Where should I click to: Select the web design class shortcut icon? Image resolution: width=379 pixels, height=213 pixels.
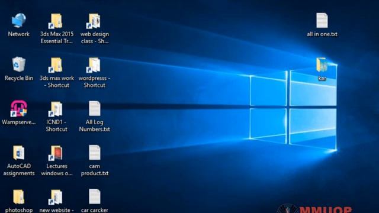[x=94, y=21]
